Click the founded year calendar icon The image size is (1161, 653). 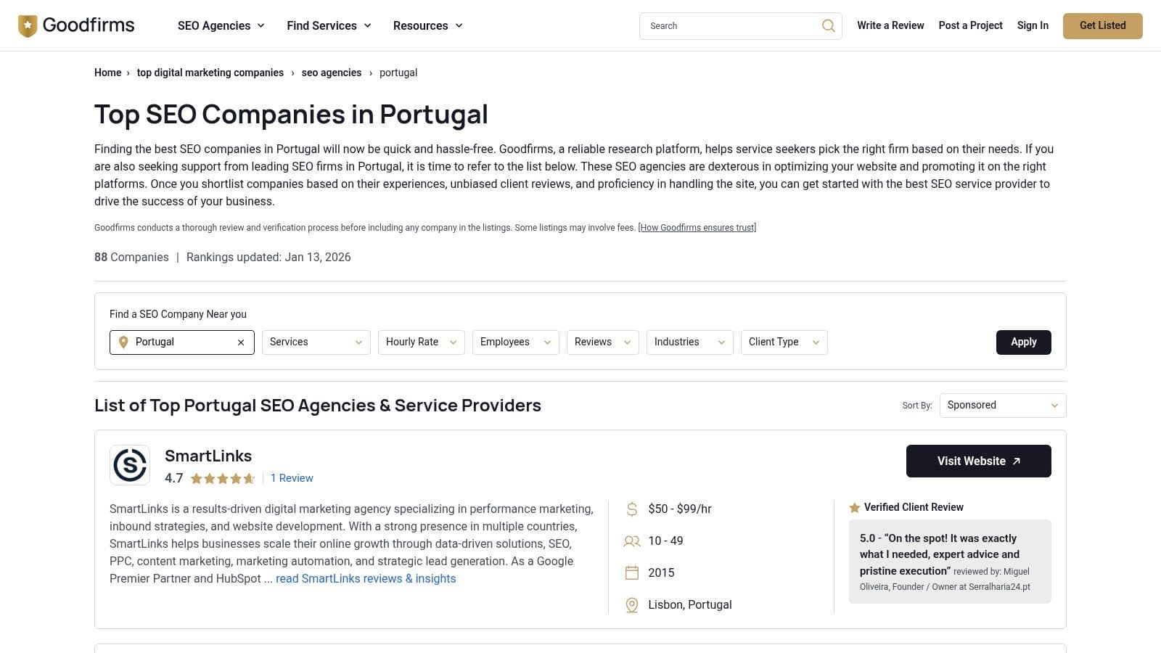pos(632,573)
